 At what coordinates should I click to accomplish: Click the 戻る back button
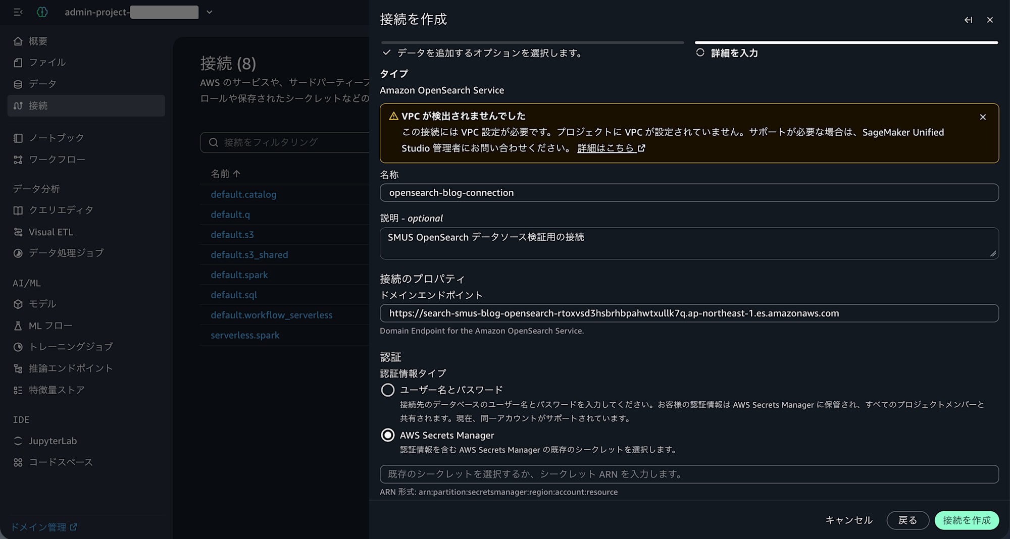(x=907, y=520)
